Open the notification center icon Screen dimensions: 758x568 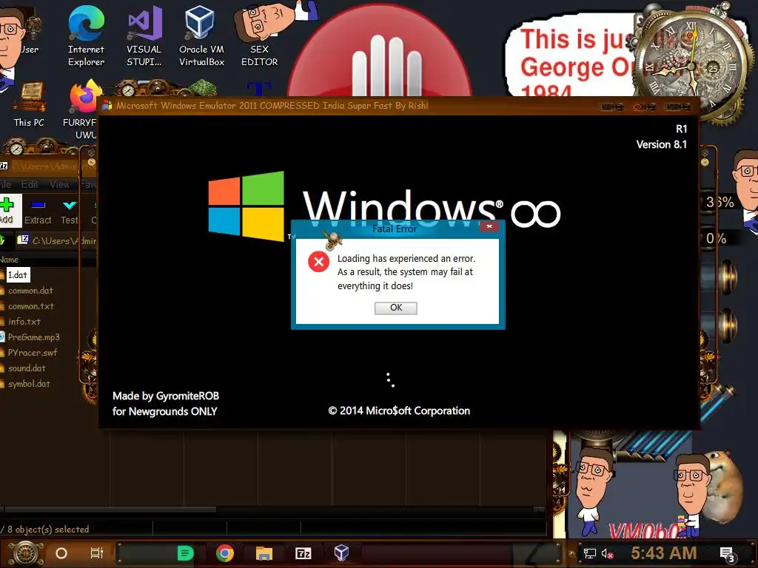click(x=727, y=555)
